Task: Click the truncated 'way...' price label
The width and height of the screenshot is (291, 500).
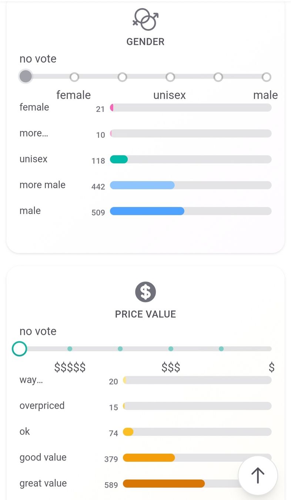Action: point(31,380)
